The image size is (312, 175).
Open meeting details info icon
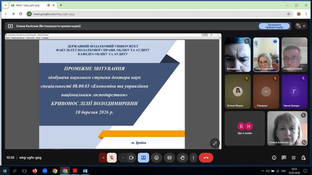click(x=274, y=158)
